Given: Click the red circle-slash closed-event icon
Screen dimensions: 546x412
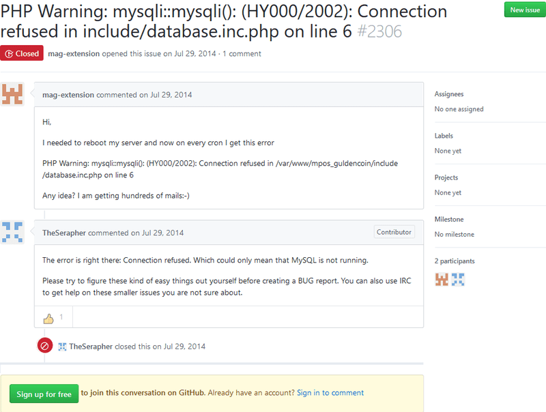Looking at the screenshot, I should pos(45,345).
